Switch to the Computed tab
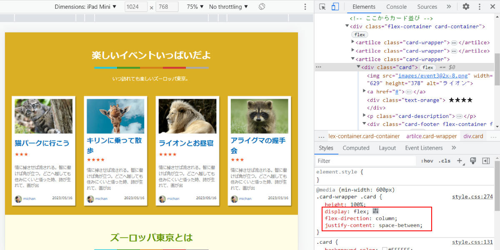500x250 pixels. tap(356, 148)
